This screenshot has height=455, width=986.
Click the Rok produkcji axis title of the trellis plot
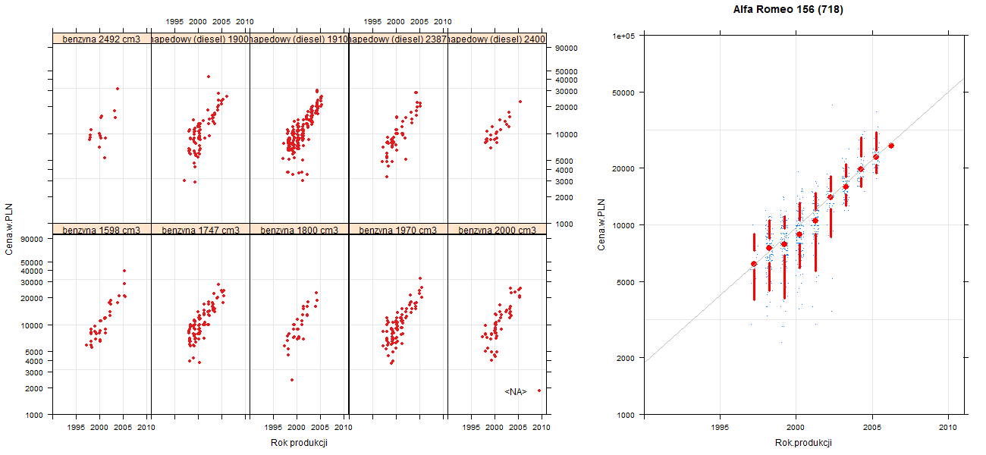(299, 443)
